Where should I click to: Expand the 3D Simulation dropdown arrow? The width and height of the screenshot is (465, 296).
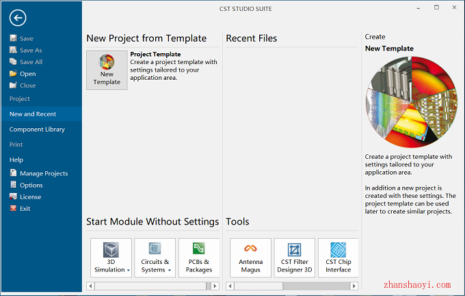[129, 270]
